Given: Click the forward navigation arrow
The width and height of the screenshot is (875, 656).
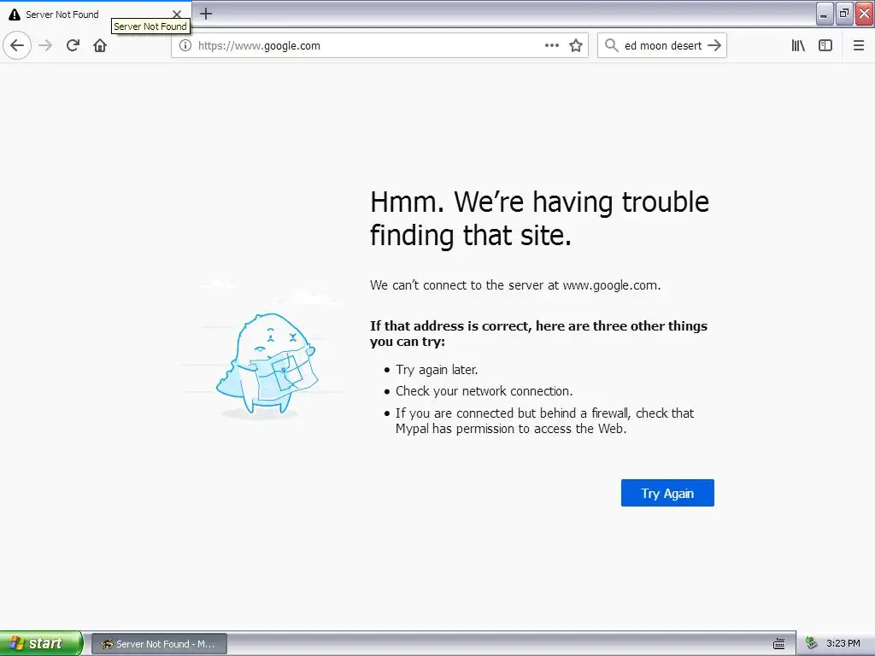Looking at the screenshot, I should coord(46,45).
